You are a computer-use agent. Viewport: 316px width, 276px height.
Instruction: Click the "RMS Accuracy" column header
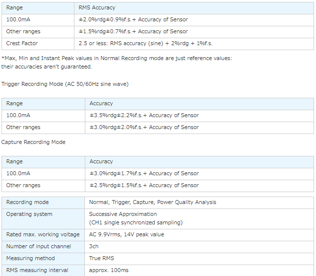pos(97,8)
